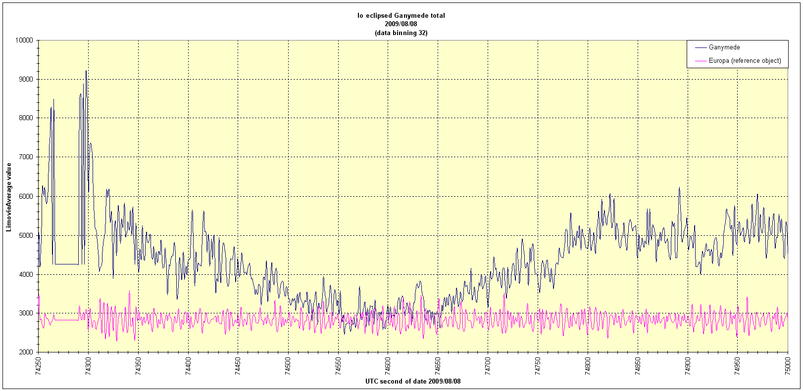
Task: Click the Y-axis label 4000
Action: 26,274
